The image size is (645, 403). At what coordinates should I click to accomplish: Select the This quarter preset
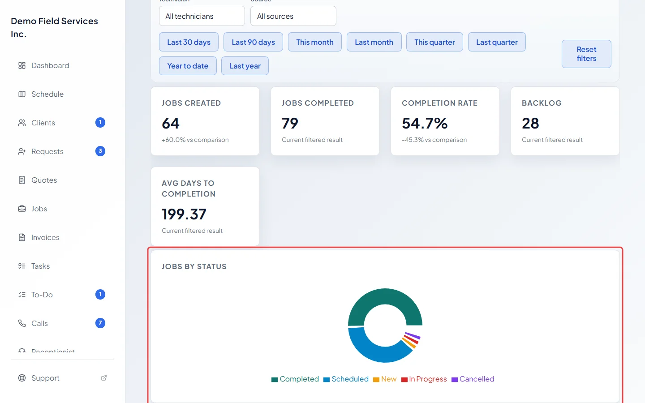(434, 42)
